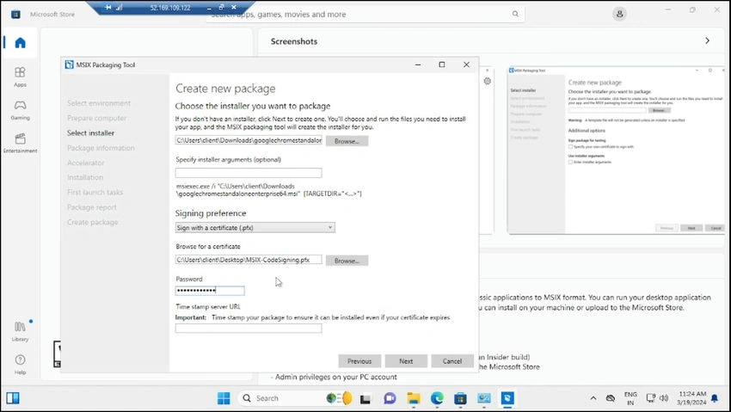Screen dimensions: 731x412
Task: Click Windows Start button on taskbar
Action: 224,398
